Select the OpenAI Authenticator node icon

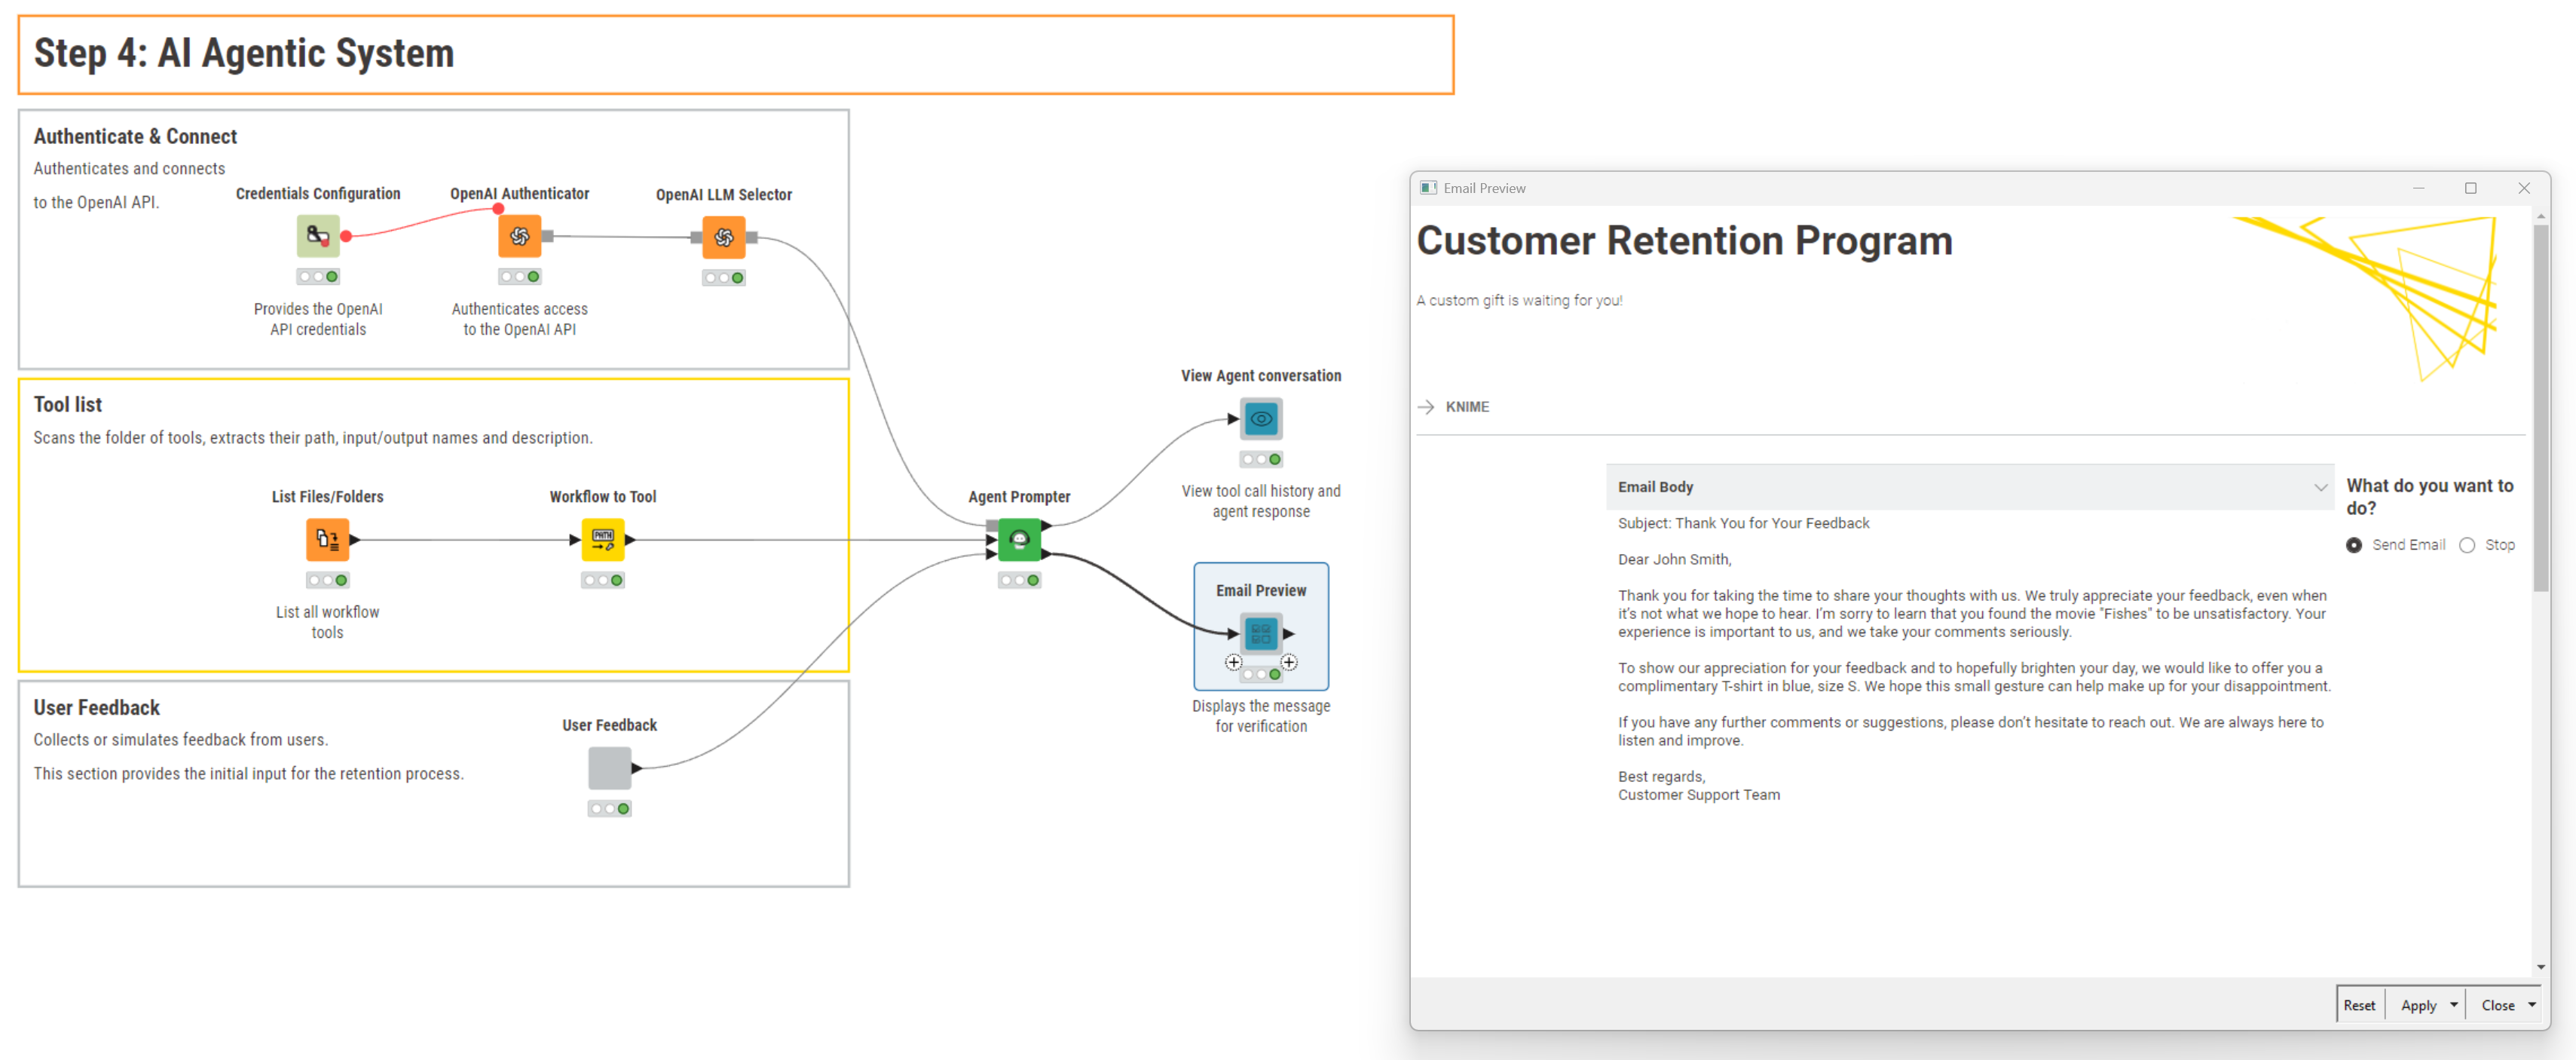(x=520, y=236)
